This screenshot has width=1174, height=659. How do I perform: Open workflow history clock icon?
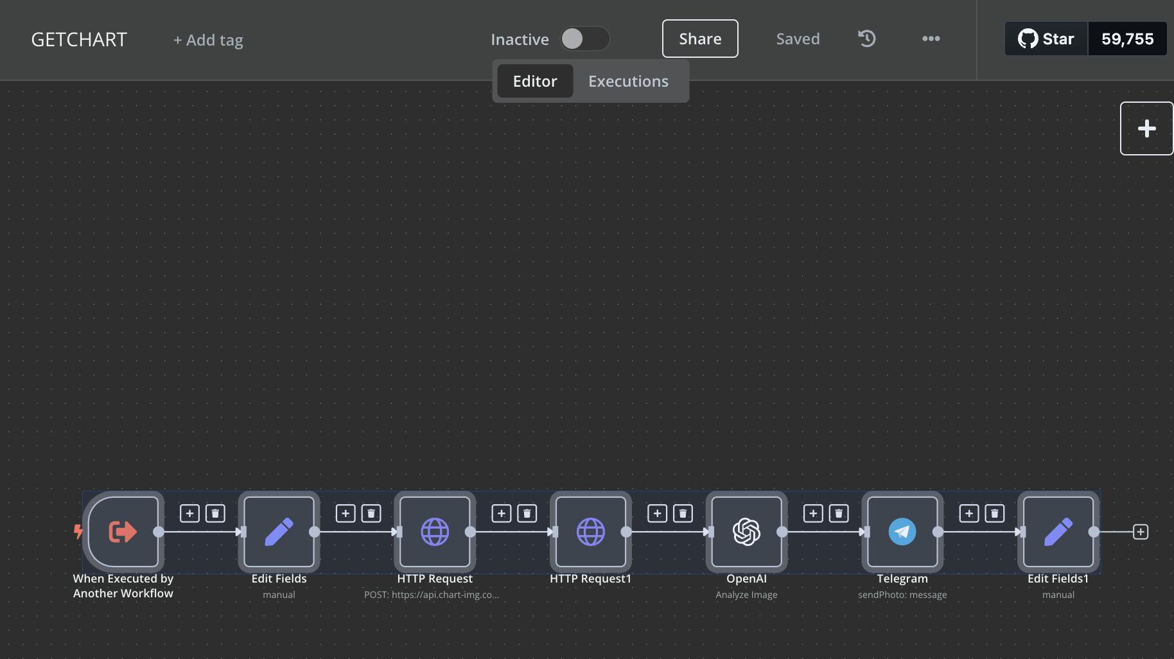[x=867, y=39]
